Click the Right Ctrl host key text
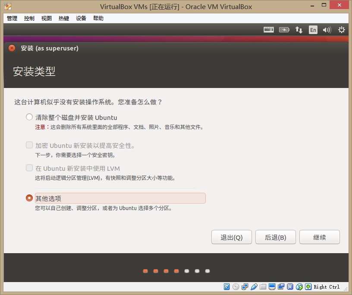Screen dimensions: 352x295 tap(327, 287)
